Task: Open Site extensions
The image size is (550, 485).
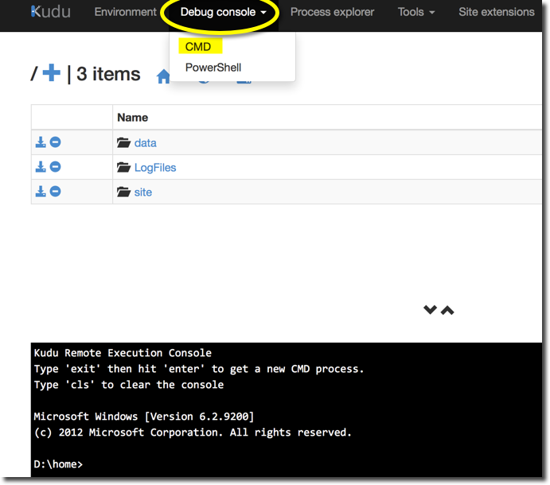Action: pyautogui.click(x=497, y=12)
